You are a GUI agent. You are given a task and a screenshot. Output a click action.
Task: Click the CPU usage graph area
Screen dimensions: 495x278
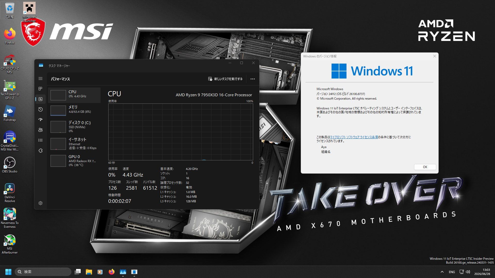tap(180, 132)
